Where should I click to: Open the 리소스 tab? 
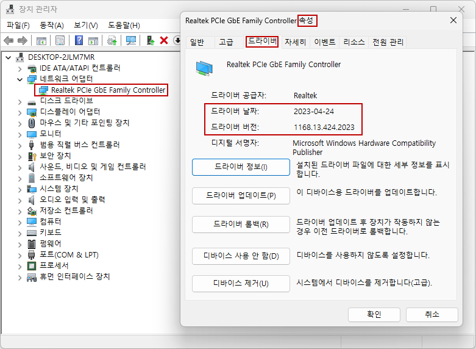coord(354,42)
